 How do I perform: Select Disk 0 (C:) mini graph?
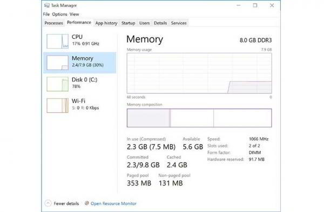click(x=57, y=84)
